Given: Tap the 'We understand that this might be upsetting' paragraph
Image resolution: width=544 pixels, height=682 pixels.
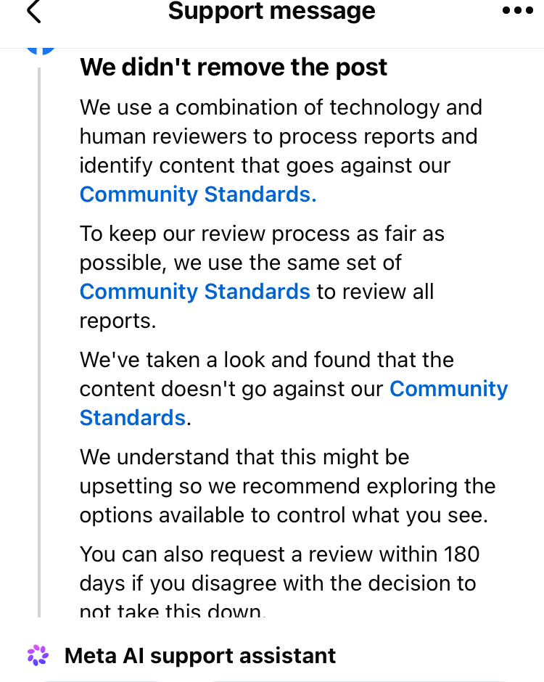Looking at the screenshot, I should coord(287,486).
